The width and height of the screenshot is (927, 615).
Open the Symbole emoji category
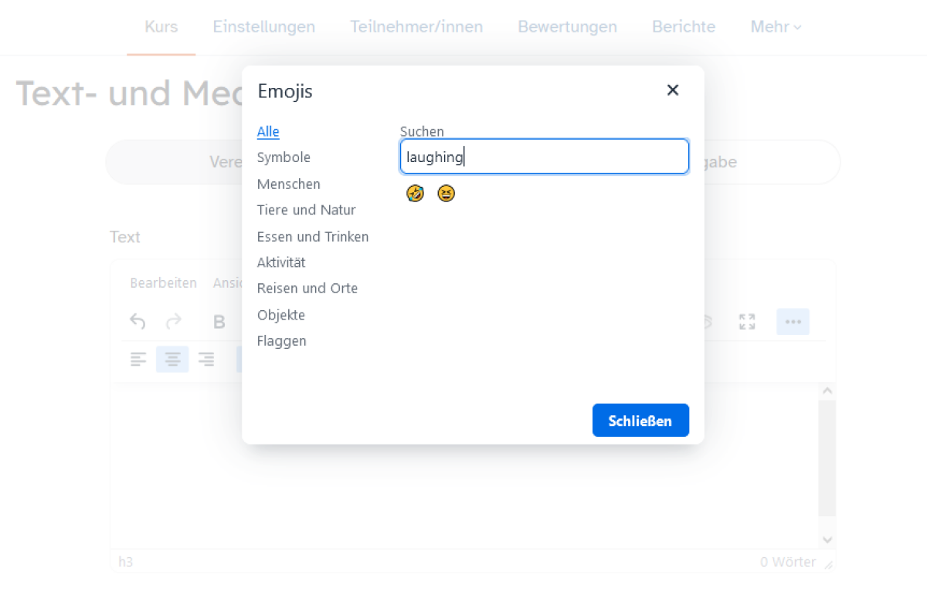click(x=284, y=157)
